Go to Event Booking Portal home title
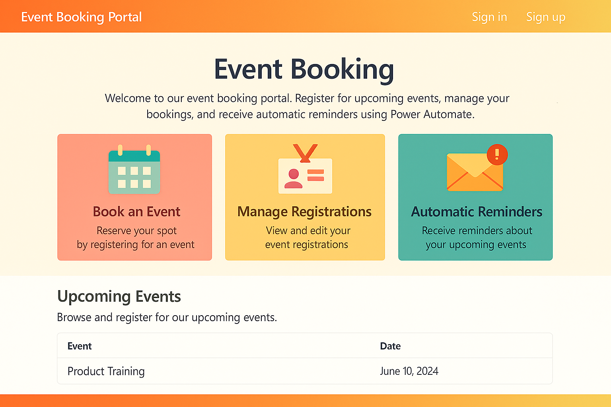 point(82,17)
